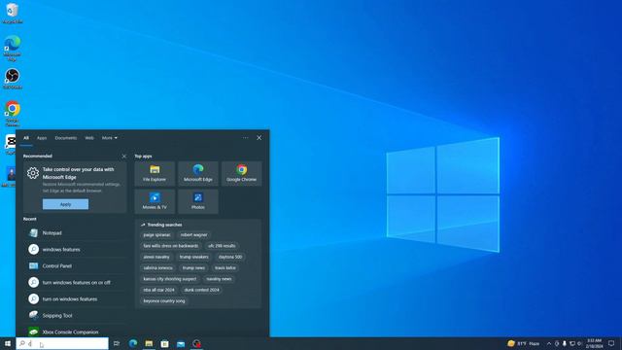Search trending 'navalny news'
Screen dimensions: 622x350
point(219,279)
